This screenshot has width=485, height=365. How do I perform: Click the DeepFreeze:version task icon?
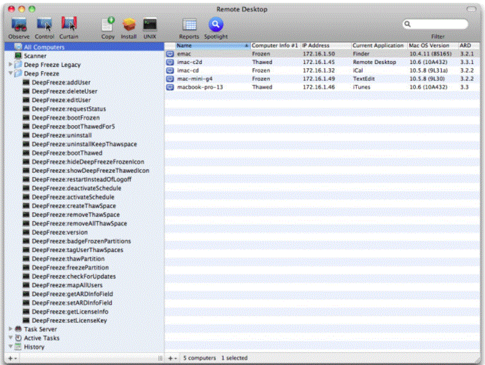pyautogui.click(x=26, y=232)
